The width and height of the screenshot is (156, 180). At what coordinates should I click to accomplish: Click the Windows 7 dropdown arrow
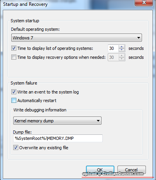[x=138, y=38]
